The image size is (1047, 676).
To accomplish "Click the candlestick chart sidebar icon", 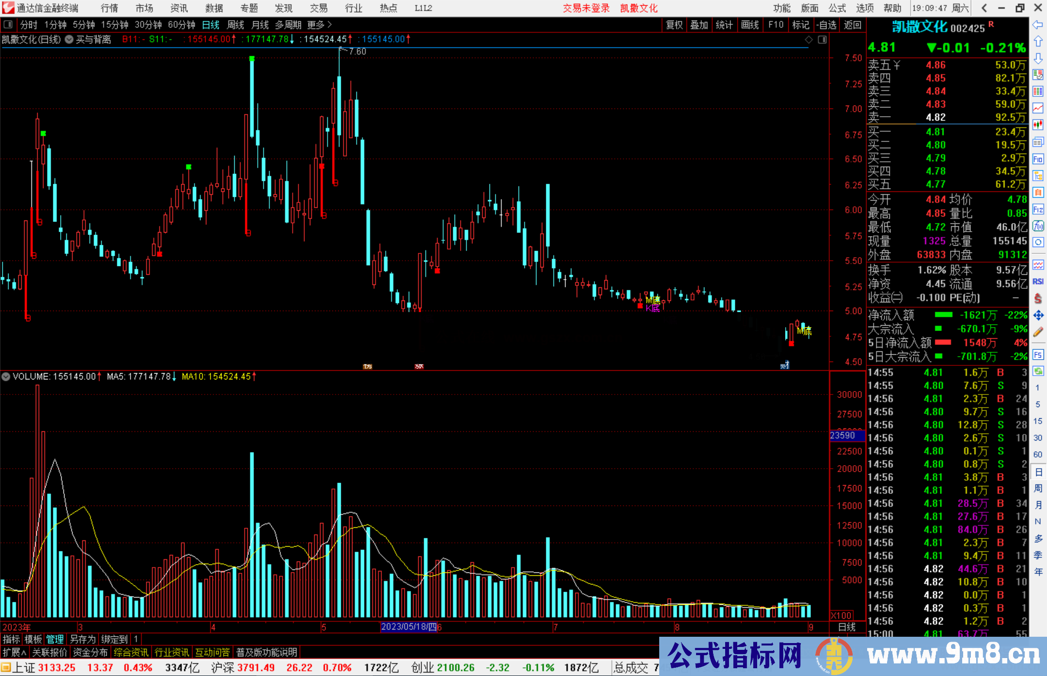I will point(1038,125).
